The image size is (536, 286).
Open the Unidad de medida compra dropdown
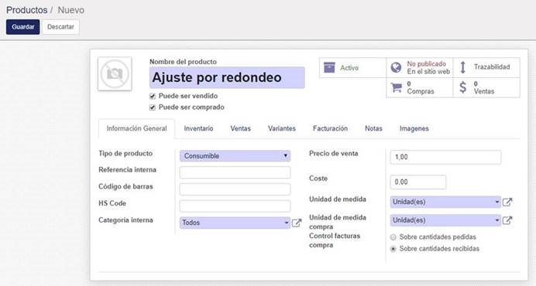point(445,220)
